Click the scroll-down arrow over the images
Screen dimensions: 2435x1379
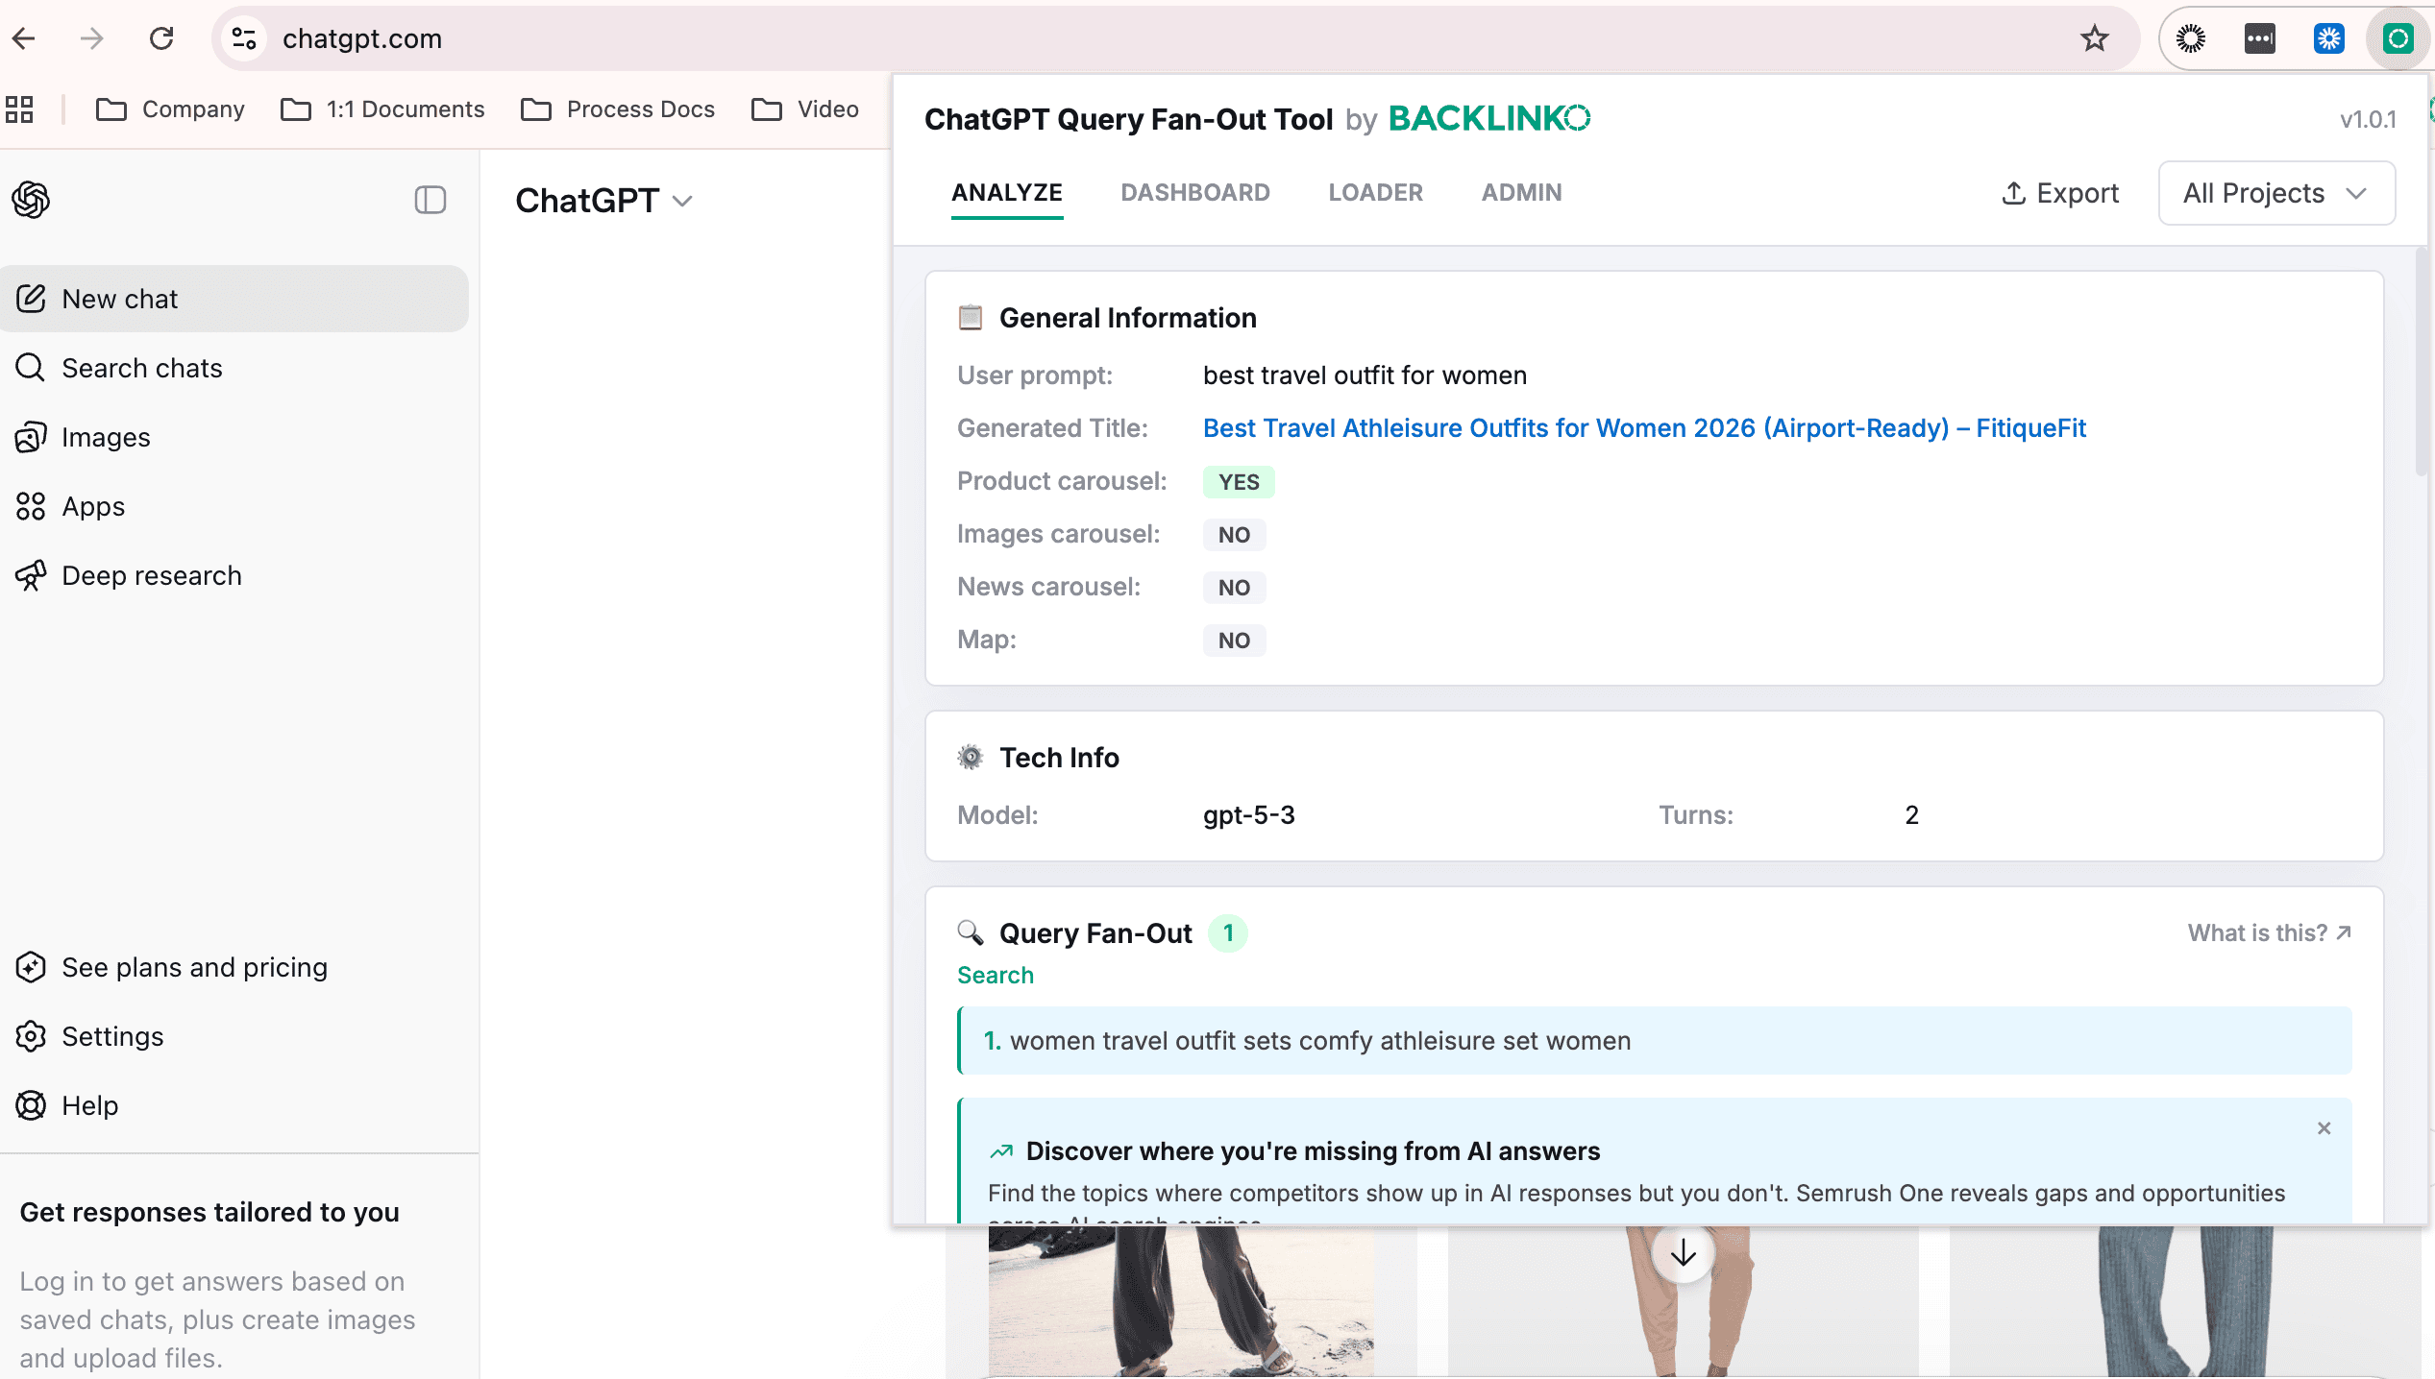pyautogui.click(x=1683, y=1253)
